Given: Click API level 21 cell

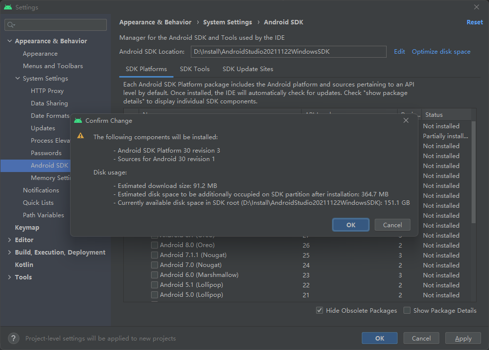Looking at the screenshot, I should (306, 295).
